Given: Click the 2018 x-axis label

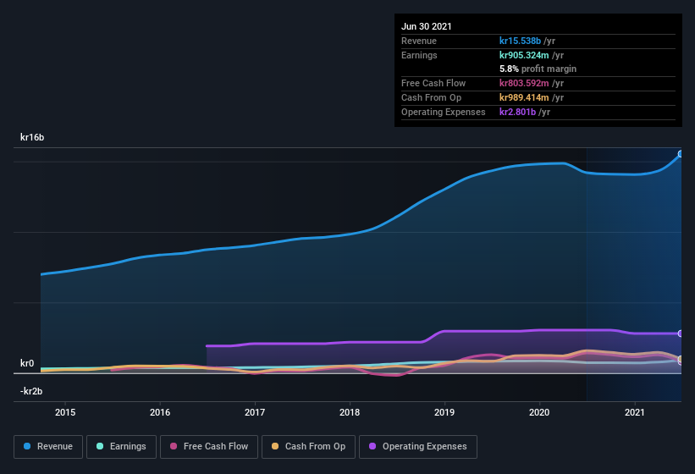Looking at the screenshot, I should [x=350, y=412].
